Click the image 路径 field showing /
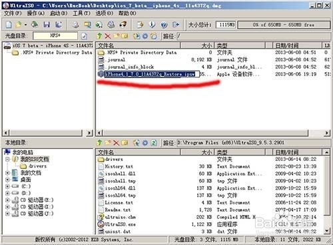 254,36
